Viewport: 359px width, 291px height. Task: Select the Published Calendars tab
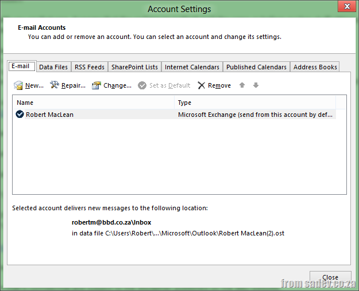click(256, 67)
